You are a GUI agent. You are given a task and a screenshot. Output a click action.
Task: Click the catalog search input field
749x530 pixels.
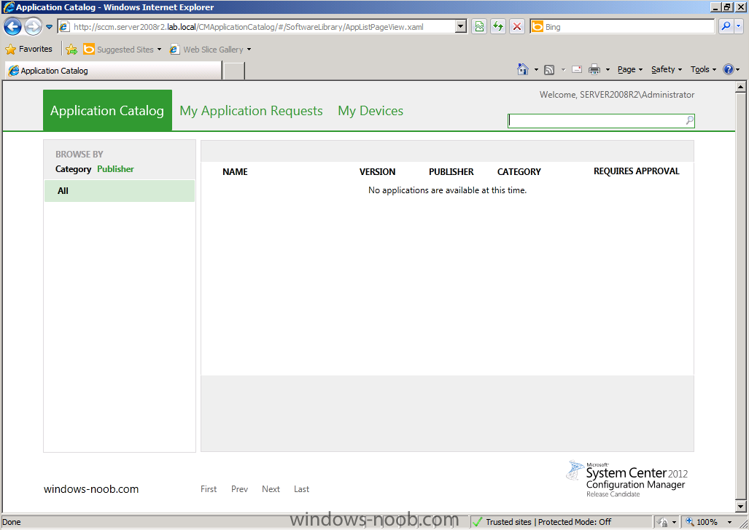tap(596, 121)
